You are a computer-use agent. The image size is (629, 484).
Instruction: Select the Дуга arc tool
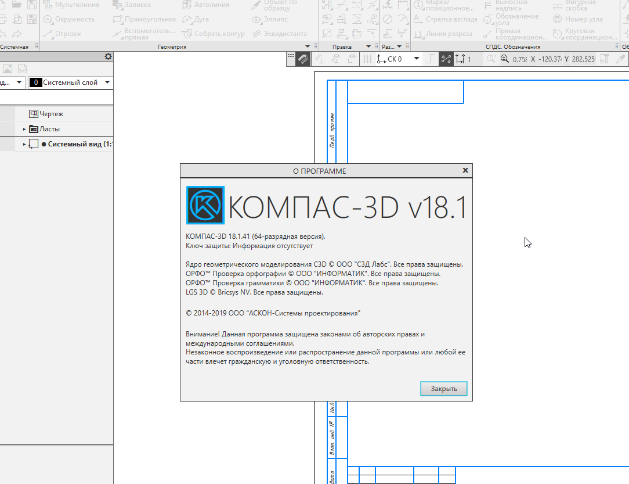pos(196,19)
